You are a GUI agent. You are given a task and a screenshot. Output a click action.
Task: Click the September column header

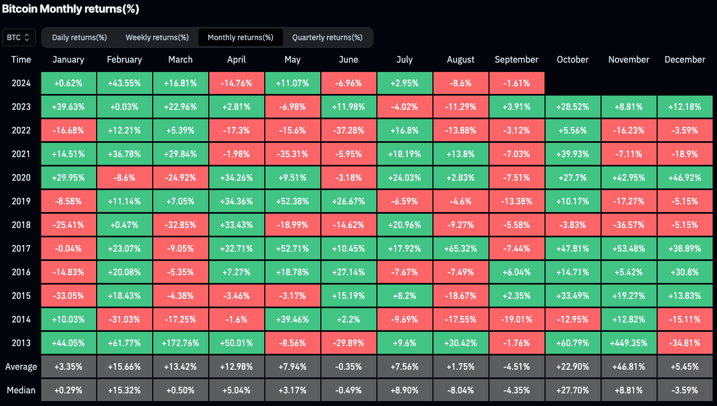pos(517,59)
